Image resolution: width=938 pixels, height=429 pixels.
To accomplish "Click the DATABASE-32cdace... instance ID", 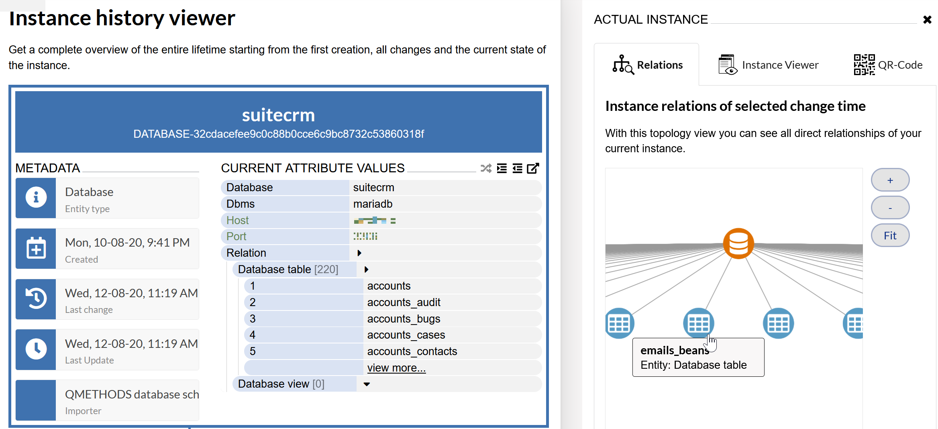I will coord(278,134).
